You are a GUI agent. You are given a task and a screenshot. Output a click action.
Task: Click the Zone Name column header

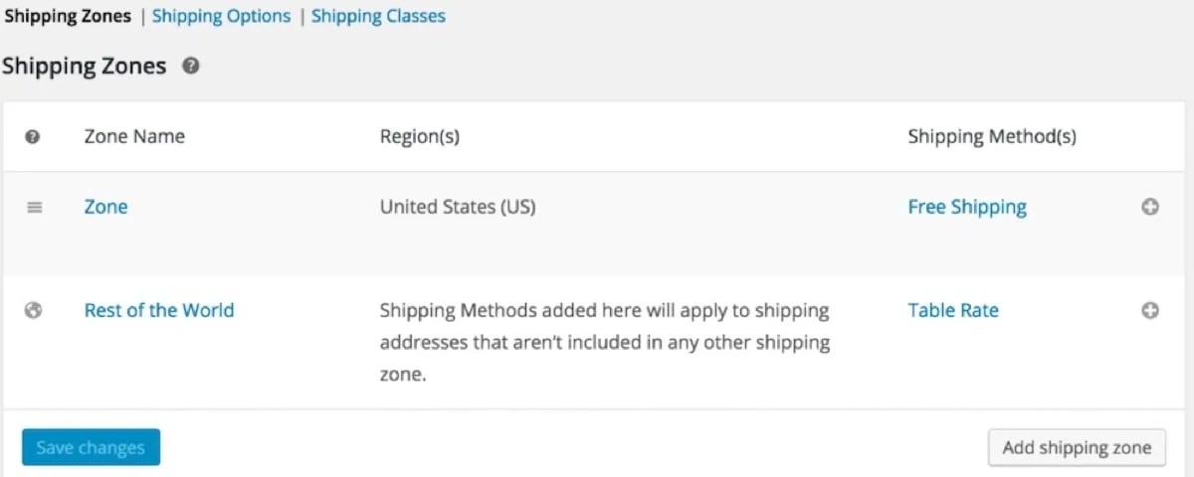coord(134,136)
